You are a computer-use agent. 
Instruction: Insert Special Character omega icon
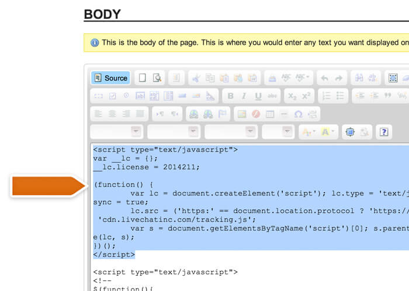pos(298,114)
